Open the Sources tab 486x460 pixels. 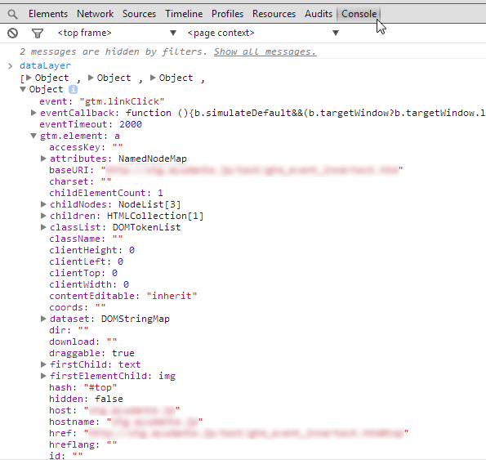(139, 14)
